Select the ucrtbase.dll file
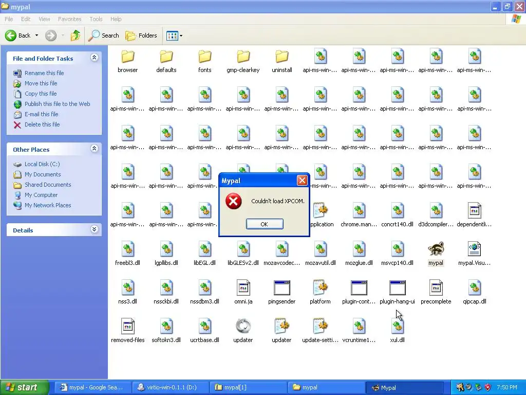The image size is (526, 395). coord(204,331)
